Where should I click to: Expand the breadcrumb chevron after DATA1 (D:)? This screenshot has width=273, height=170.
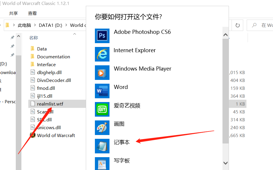coord(66,25)
